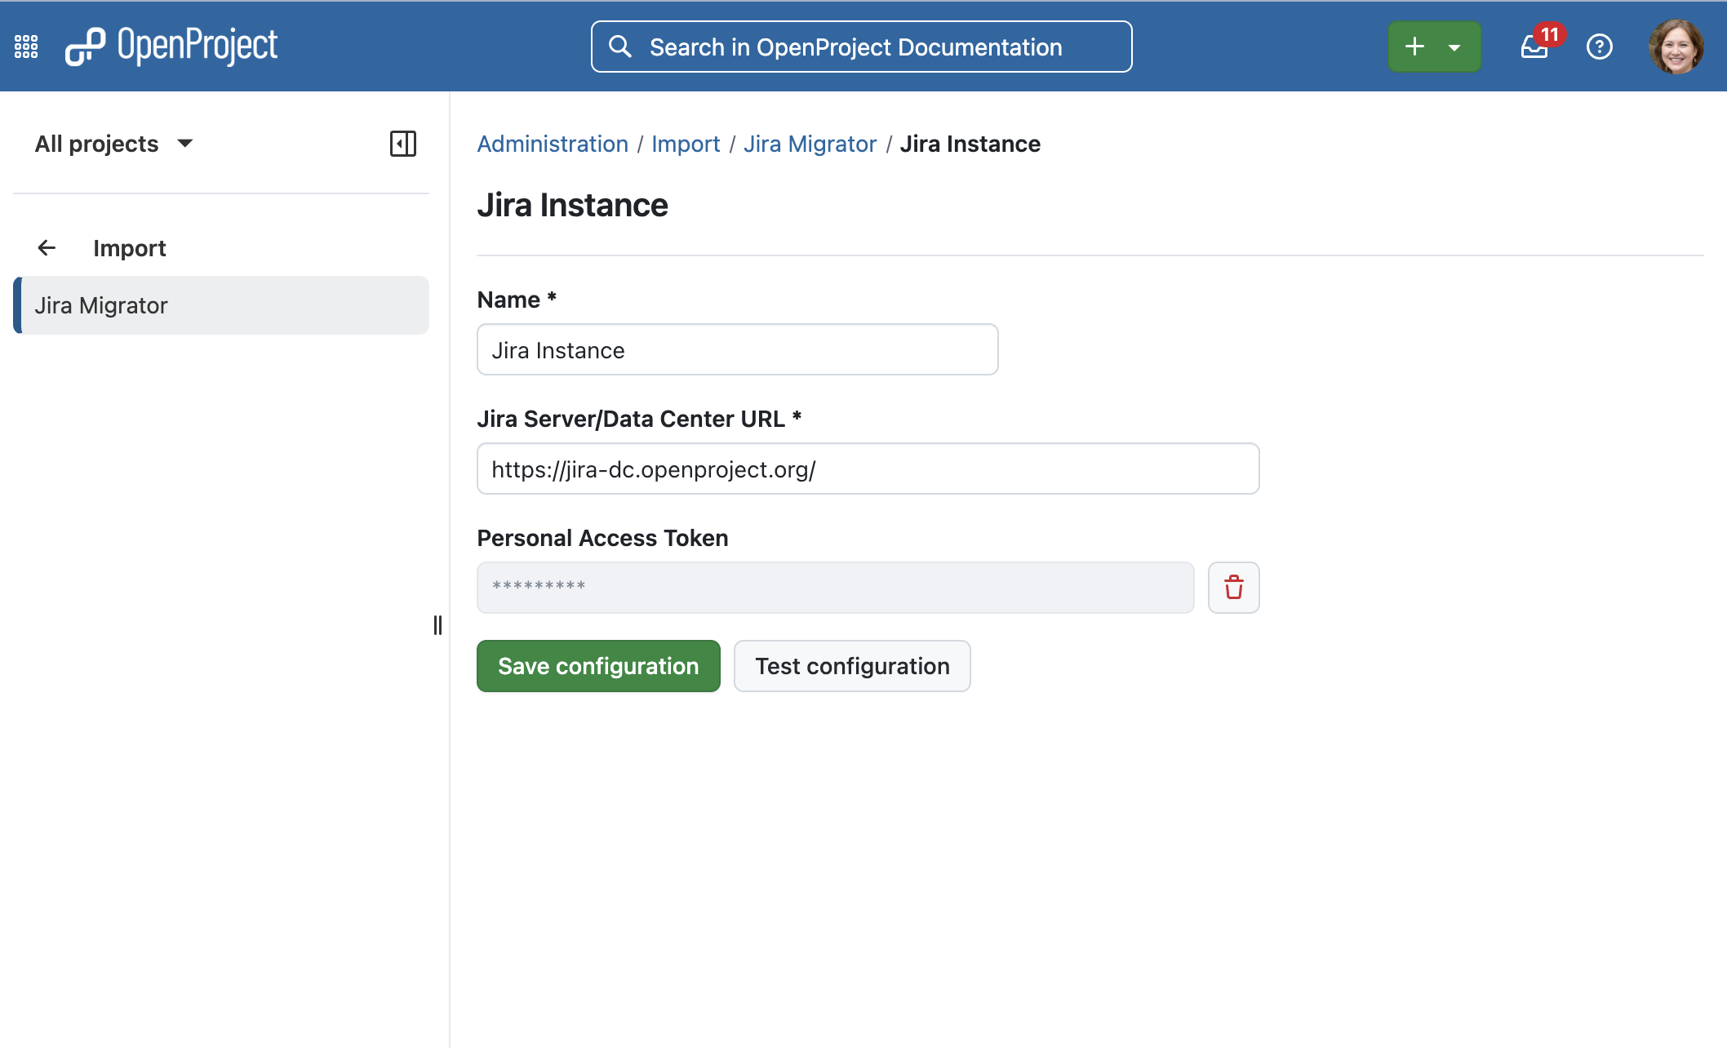The height and width of the screenshot is (1048, 1727).
Task: Click Test configuration button
Action: (x=852, y=666)
